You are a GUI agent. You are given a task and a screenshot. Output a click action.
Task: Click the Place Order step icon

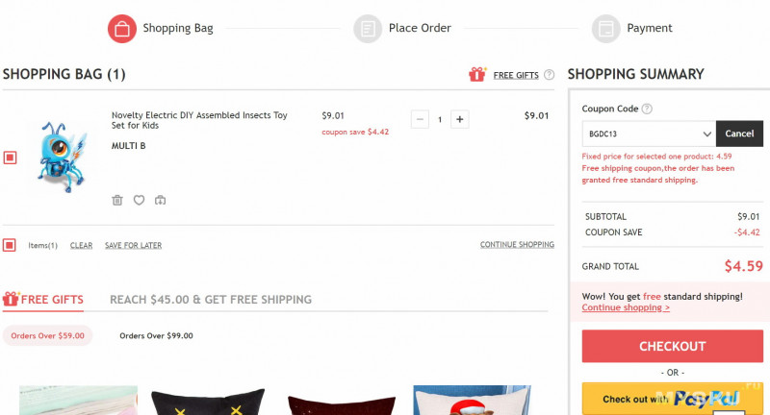(x=368, y=29)
